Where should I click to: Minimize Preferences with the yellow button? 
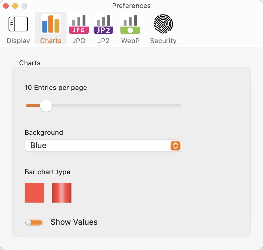15,6
